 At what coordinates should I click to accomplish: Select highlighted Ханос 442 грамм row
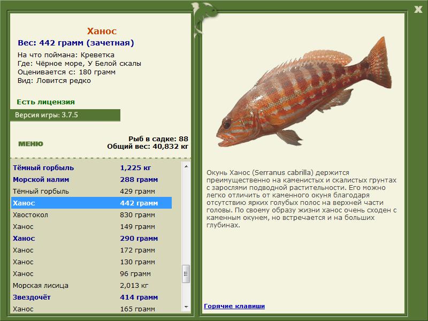pos(91,203)
